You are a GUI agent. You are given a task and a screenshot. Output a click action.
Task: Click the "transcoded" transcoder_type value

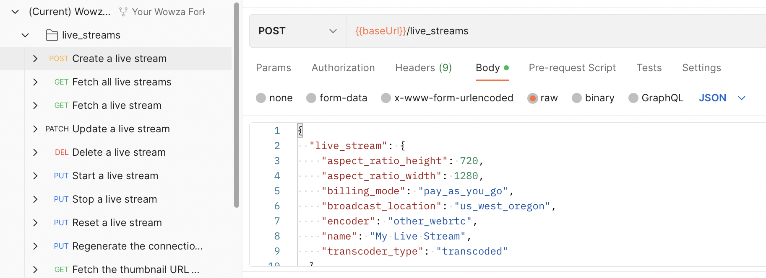[472, 251]
